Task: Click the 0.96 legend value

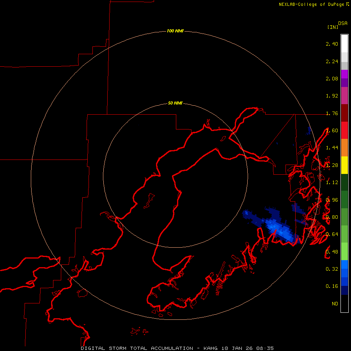Action: point(332,200)
